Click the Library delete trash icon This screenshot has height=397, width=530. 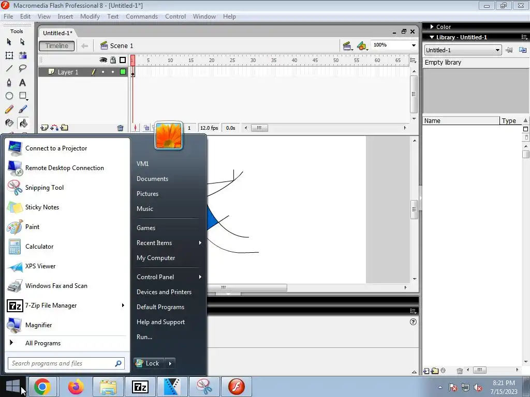(460, 371)
